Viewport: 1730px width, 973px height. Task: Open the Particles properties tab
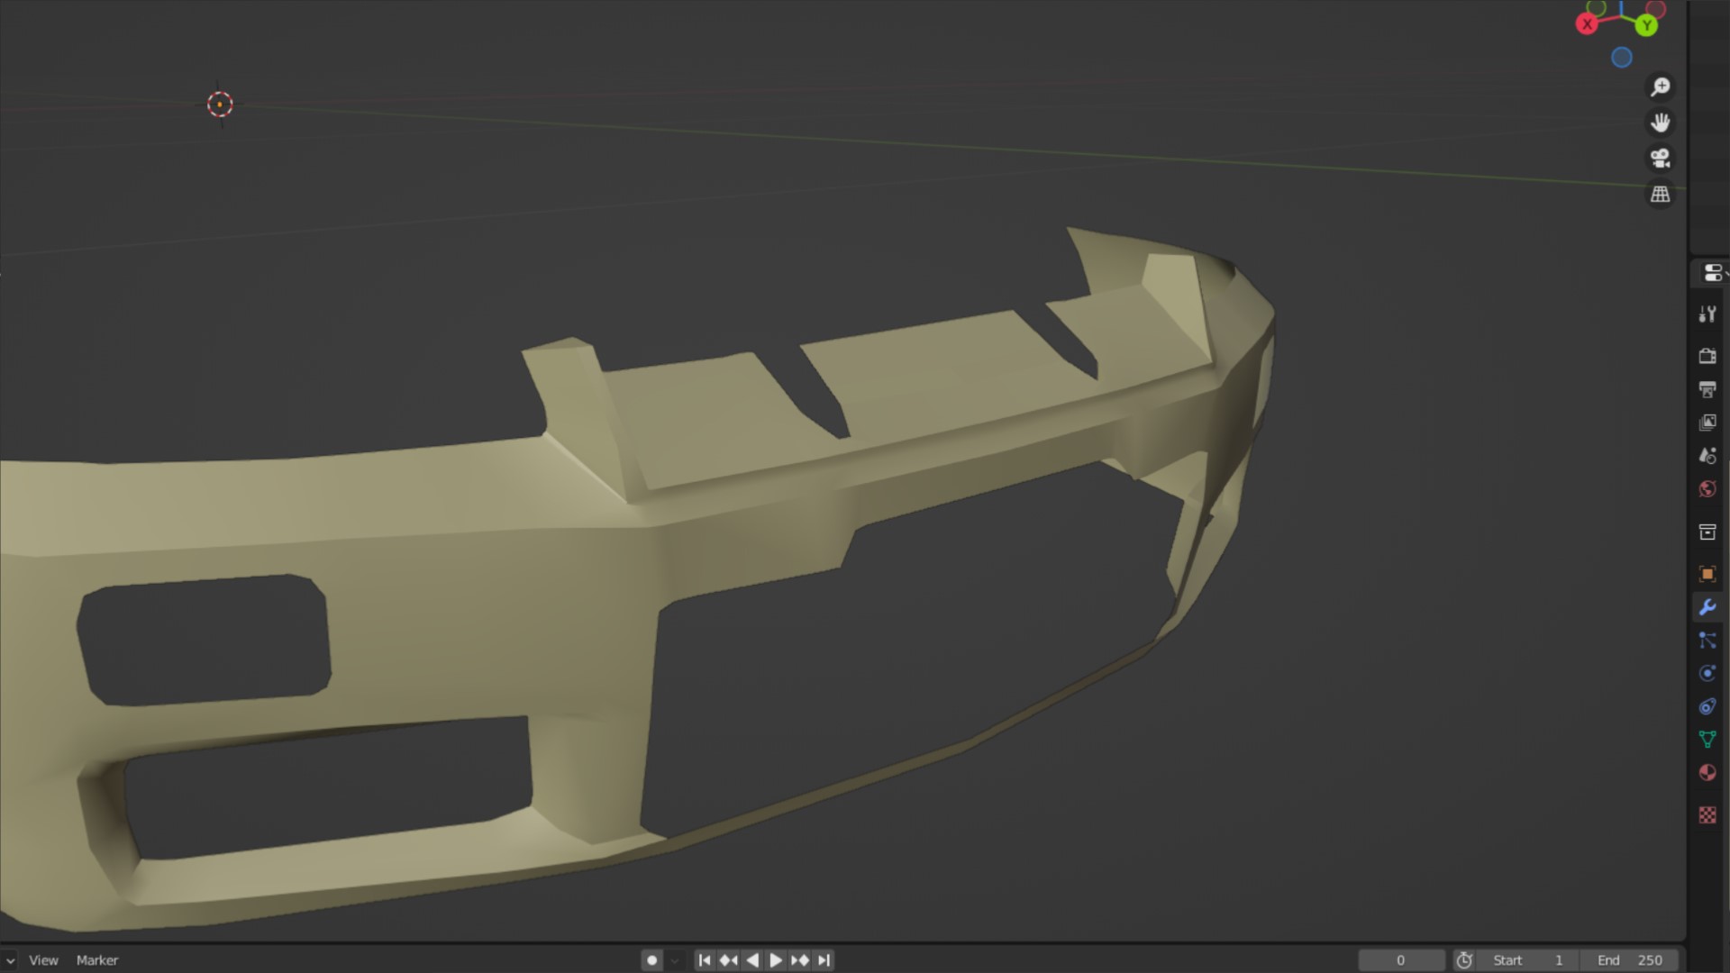[x=1707, y=641]
